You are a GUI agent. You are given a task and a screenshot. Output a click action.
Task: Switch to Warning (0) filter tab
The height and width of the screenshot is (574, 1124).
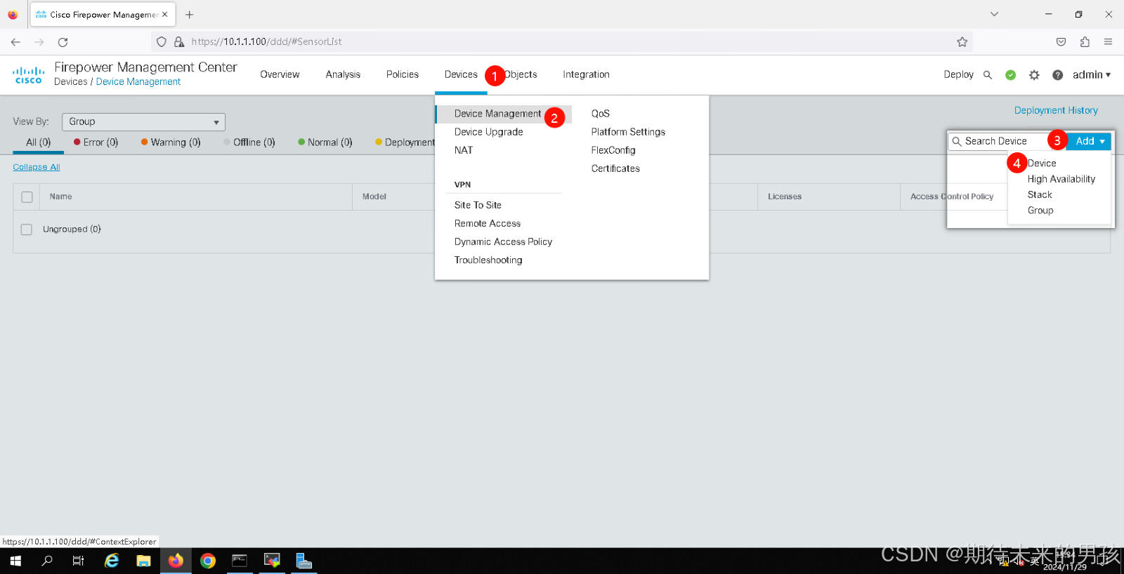pyautogui.click(x=171, y=142)
